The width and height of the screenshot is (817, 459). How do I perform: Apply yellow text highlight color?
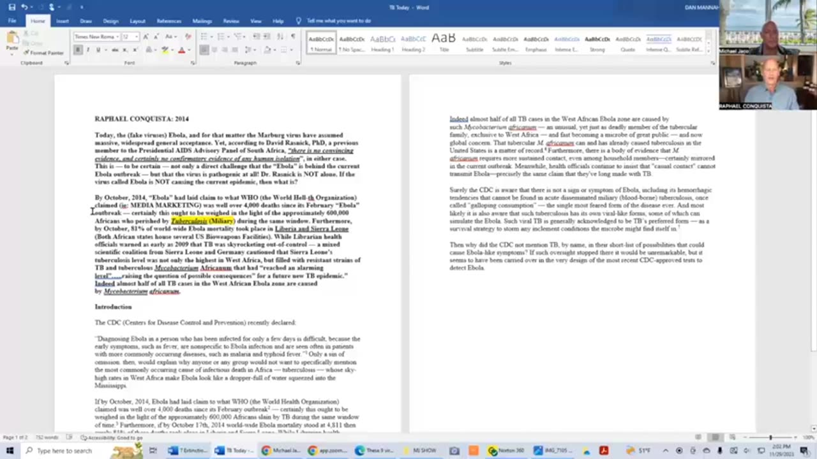(165, 50)
